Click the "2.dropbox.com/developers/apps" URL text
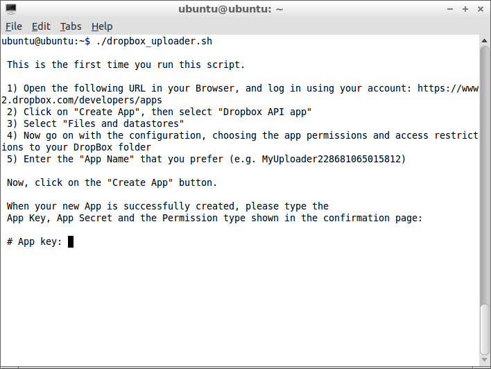This screenshot has height=369, width=491. point(82,101)
